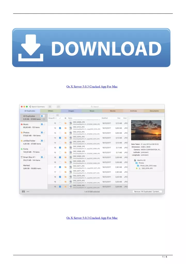Click the folder icon in the DSC_0095.JPG row

pyautogui.click(x=66, y=123)
